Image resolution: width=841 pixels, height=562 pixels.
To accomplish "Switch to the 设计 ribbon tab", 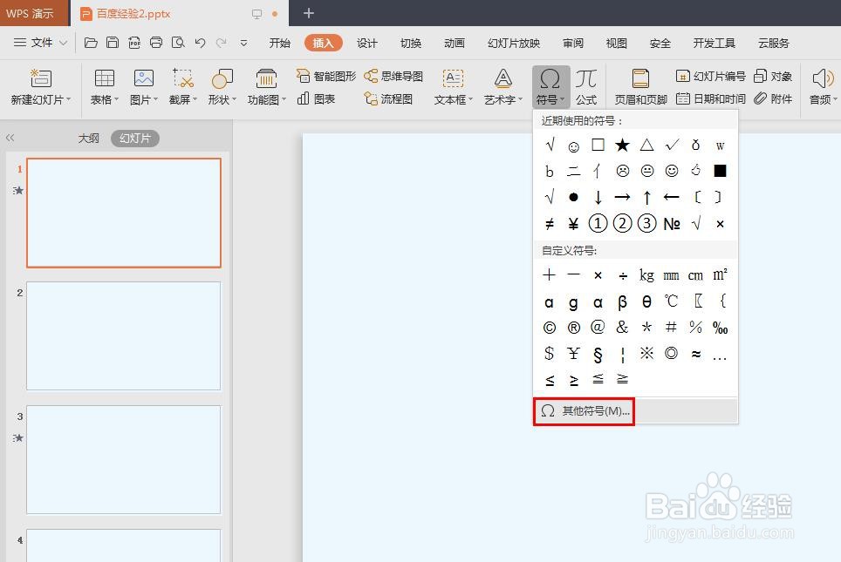I will point(367,43).
